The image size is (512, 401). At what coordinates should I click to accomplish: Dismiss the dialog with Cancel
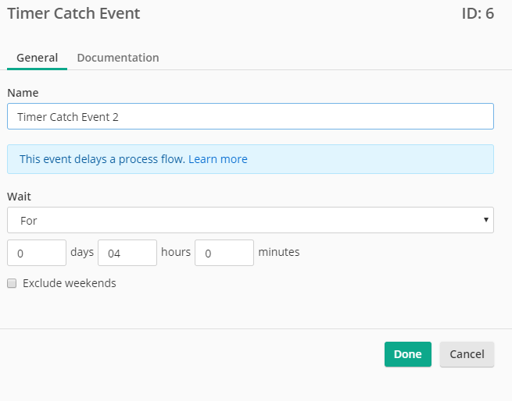point(467,354)
